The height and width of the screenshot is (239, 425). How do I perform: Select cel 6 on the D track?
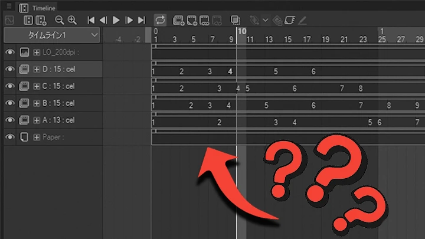[313, 71]
